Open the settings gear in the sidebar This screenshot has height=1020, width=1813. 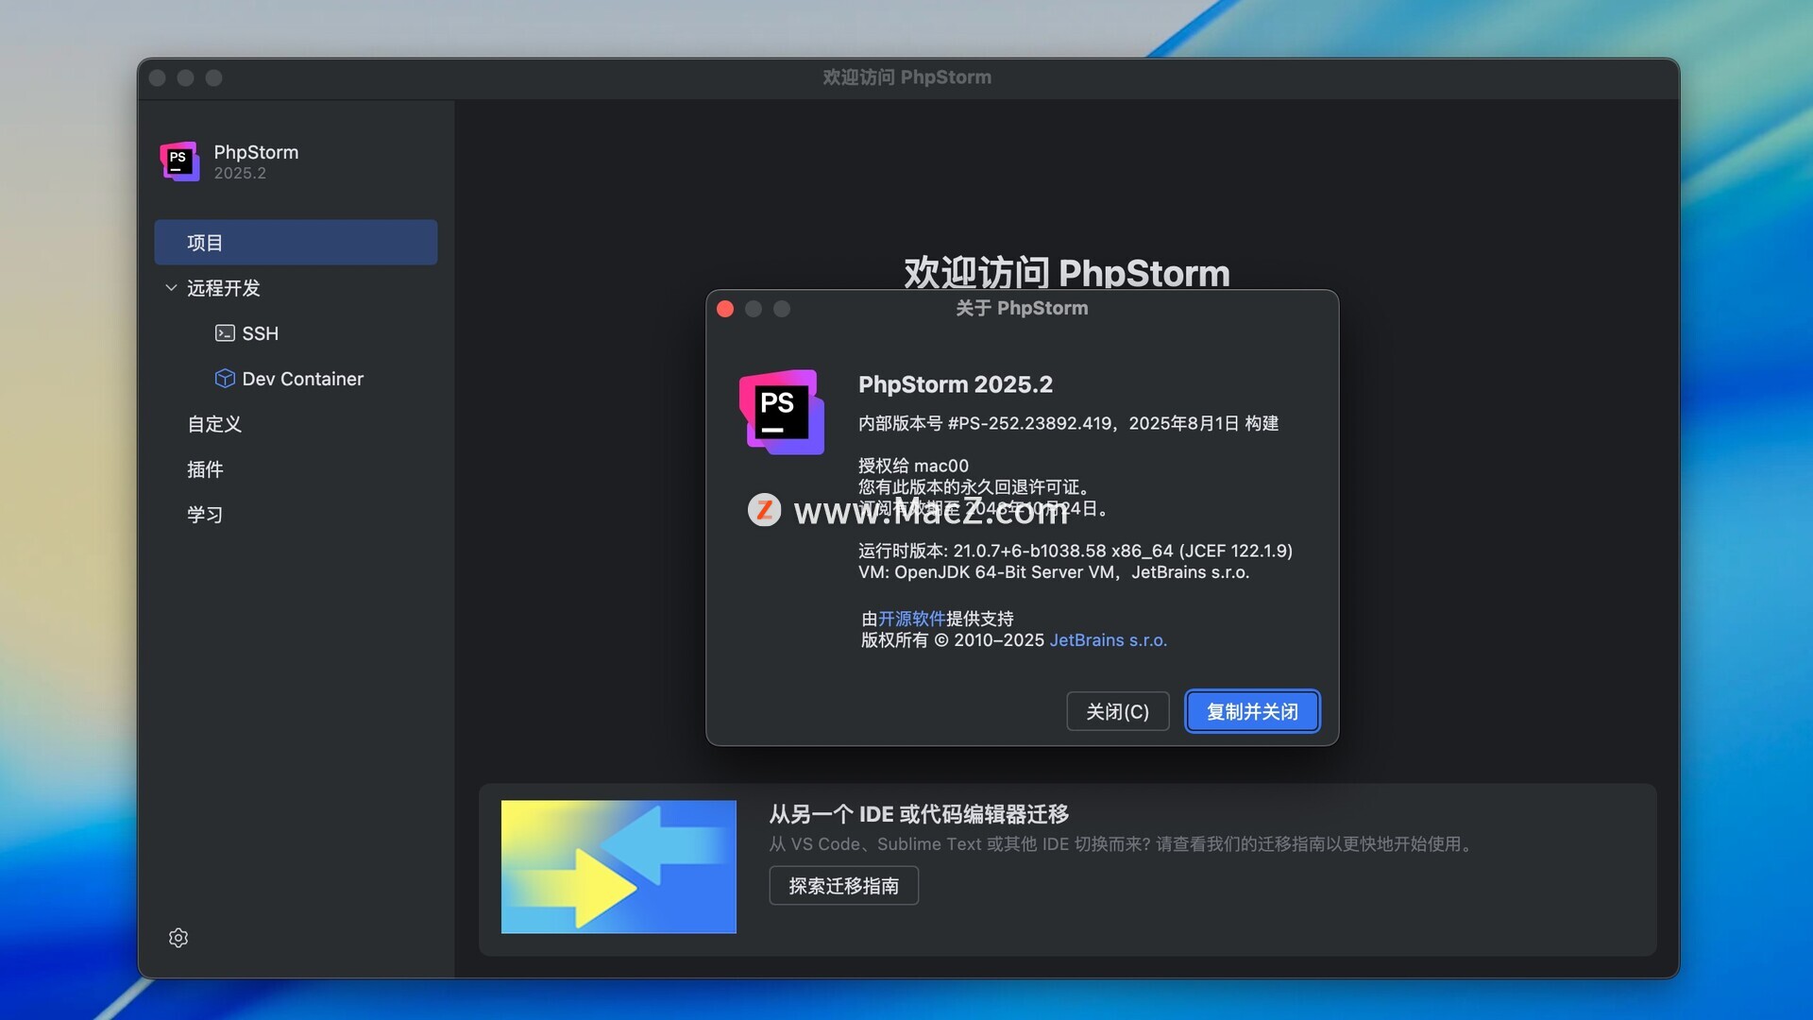coord(178,938)
